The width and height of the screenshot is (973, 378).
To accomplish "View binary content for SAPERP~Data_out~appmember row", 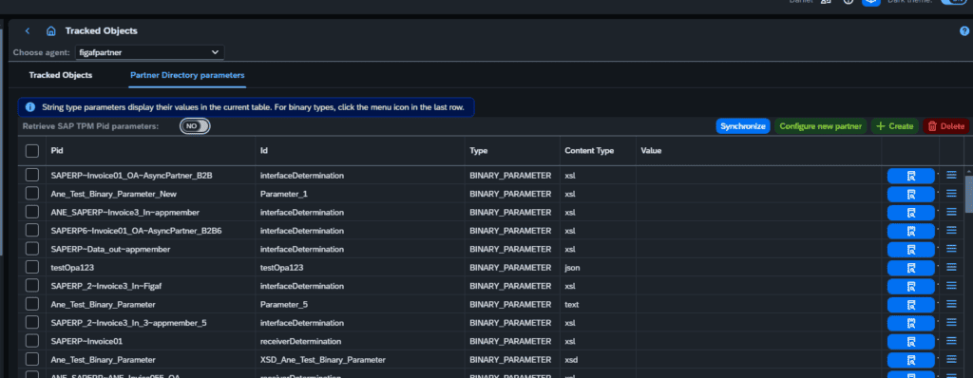I will pos(911,250).
